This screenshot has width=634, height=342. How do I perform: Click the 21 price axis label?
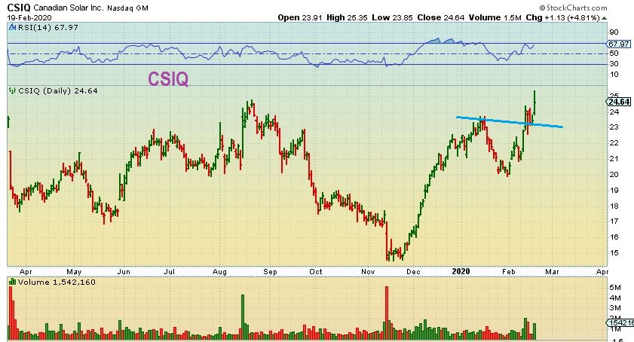pyautogui.click(x=614, y=159)
